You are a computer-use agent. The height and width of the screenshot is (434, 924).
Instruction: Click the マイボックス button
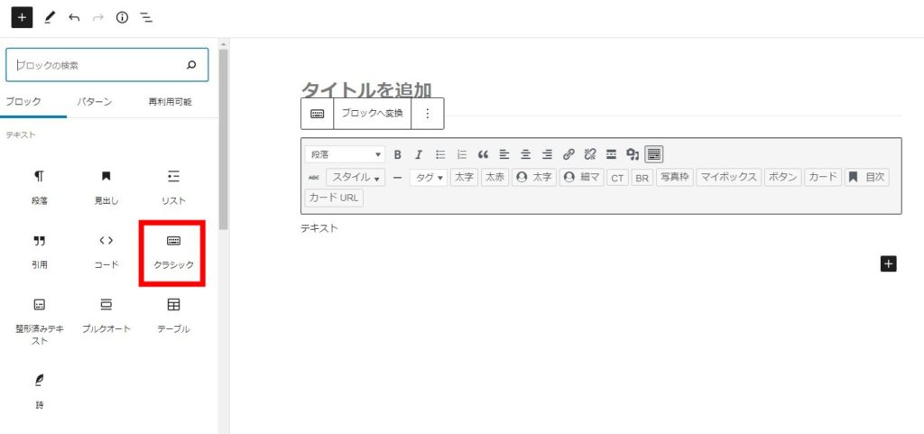(x=729, y=177)
